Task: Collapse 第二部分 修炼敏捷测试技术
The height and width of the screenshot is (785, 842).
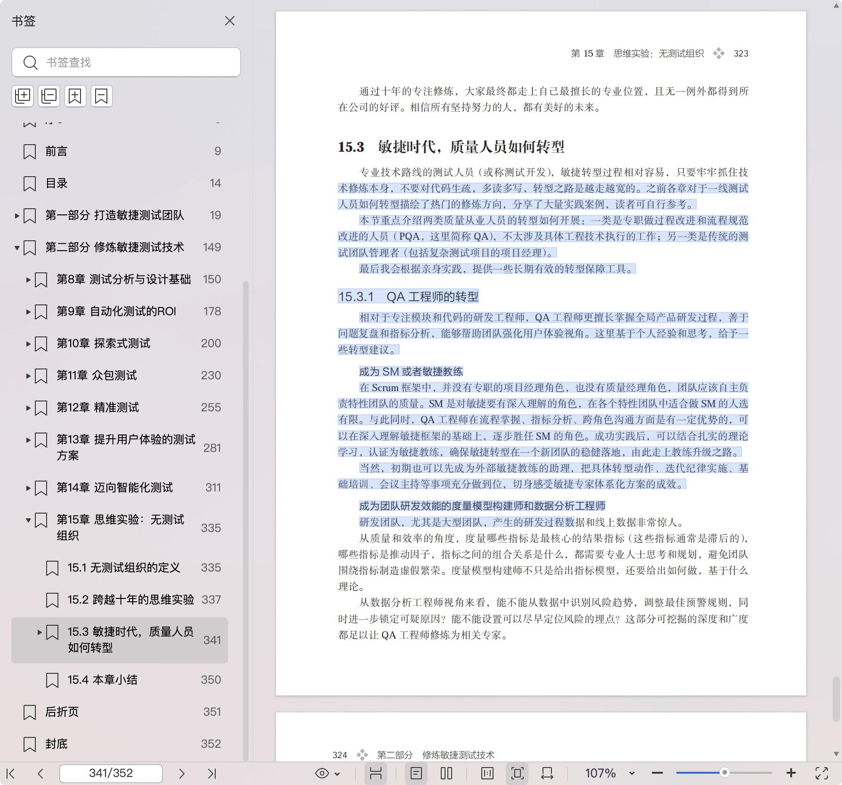Action: click(x=17, y=248)
